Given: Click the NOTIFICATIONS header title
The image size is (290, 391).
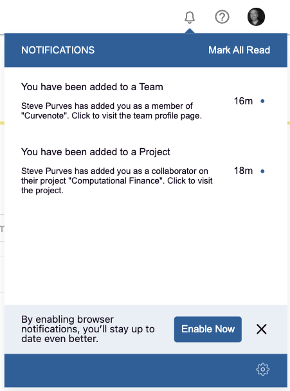Looking at the screenshot, I should click(x=58, y=50).
